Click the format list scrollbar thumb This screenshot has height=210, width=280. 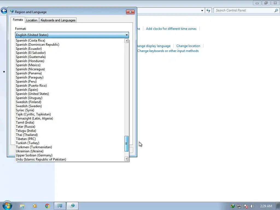pyautogui.click(x=126, y=144)
